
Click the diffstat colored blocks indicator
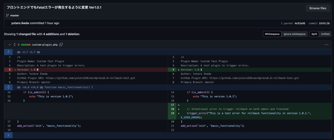tap(25, 45)
